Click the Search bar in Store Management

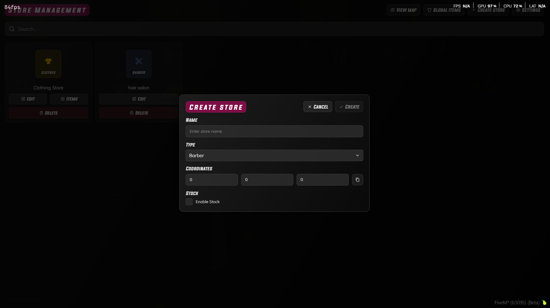pyautogui.click(x=274, y=29)
